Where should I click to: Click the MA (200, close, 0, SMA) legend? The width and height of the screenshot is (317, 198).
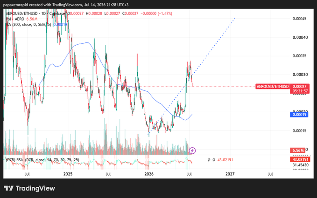(28, 25)
